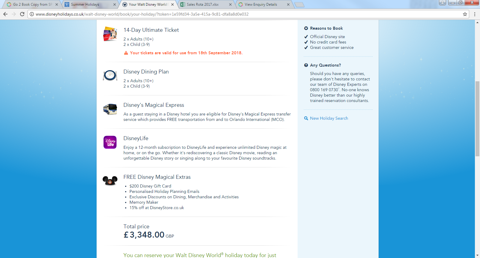Click the Disney Dining Plan heading
This screenshot has height=258, width=480.
click(146, 72)
